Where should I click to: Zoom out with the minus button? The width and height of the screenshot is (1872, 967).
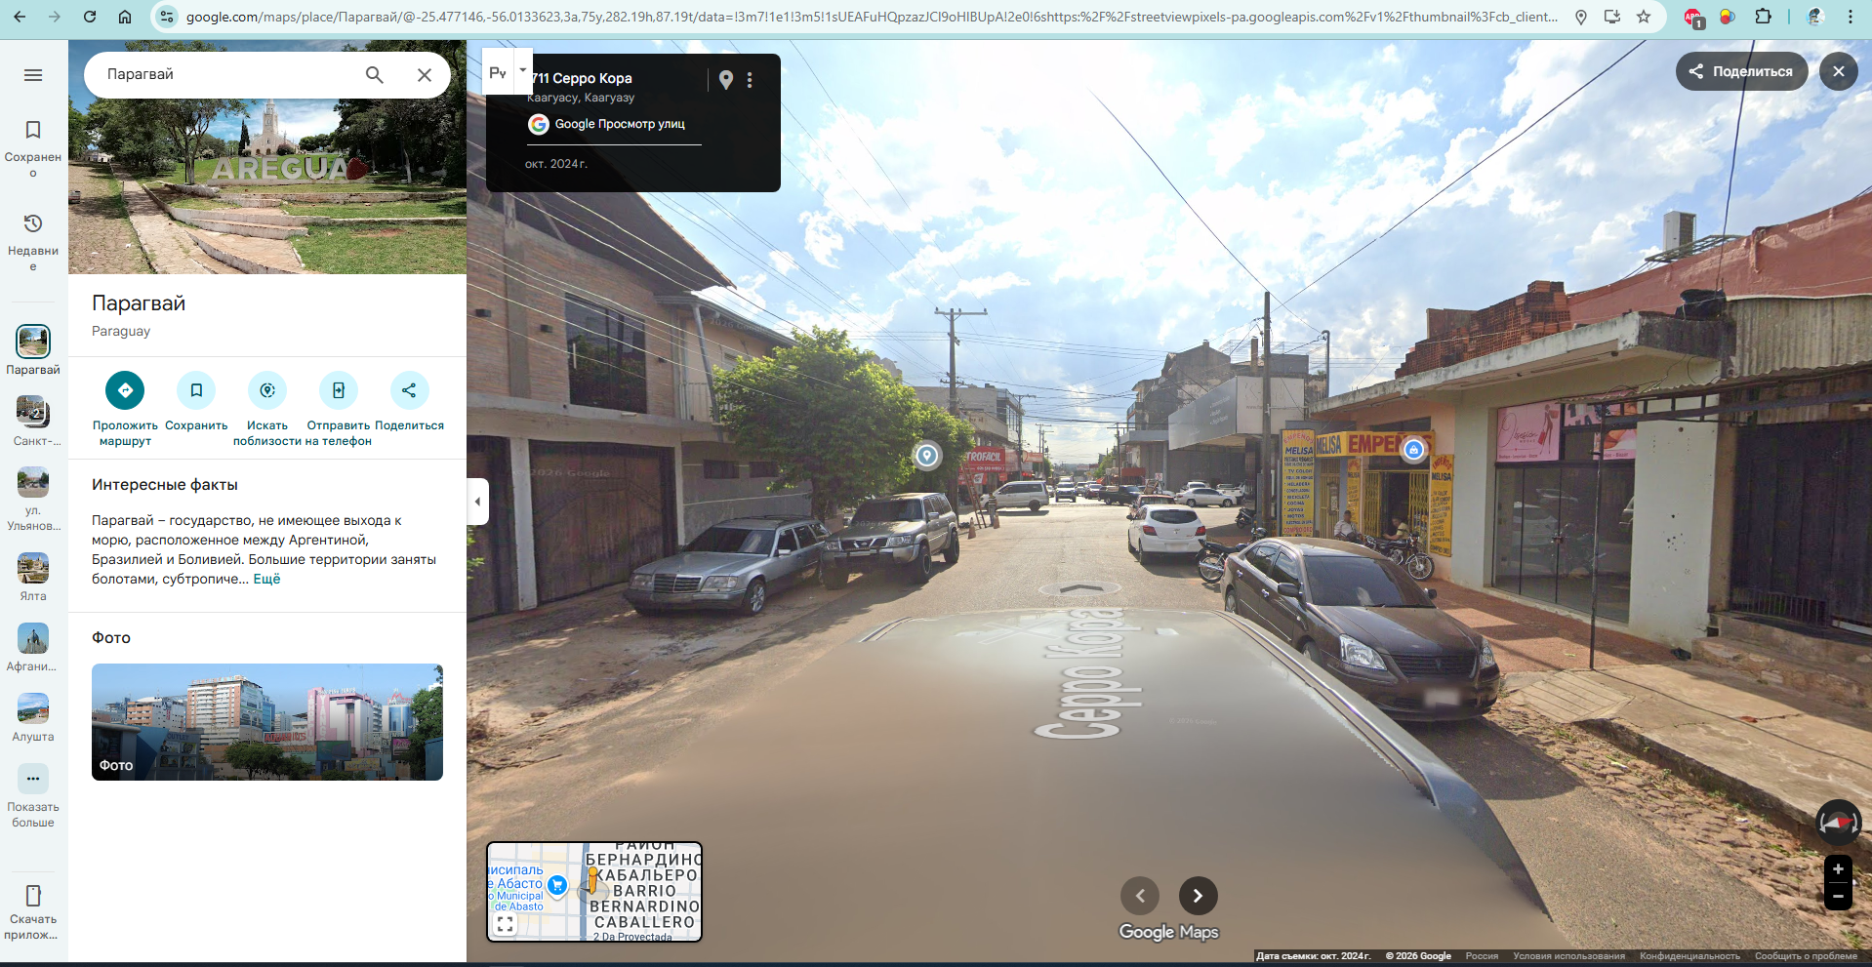click(x=1838, y=896)
